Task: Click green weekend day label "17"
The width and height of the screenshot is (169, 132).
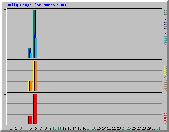Action: tap(89, 128)
